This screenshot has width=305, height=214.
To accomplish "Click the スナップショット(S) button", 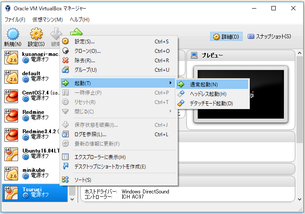I will click(269, 36).
